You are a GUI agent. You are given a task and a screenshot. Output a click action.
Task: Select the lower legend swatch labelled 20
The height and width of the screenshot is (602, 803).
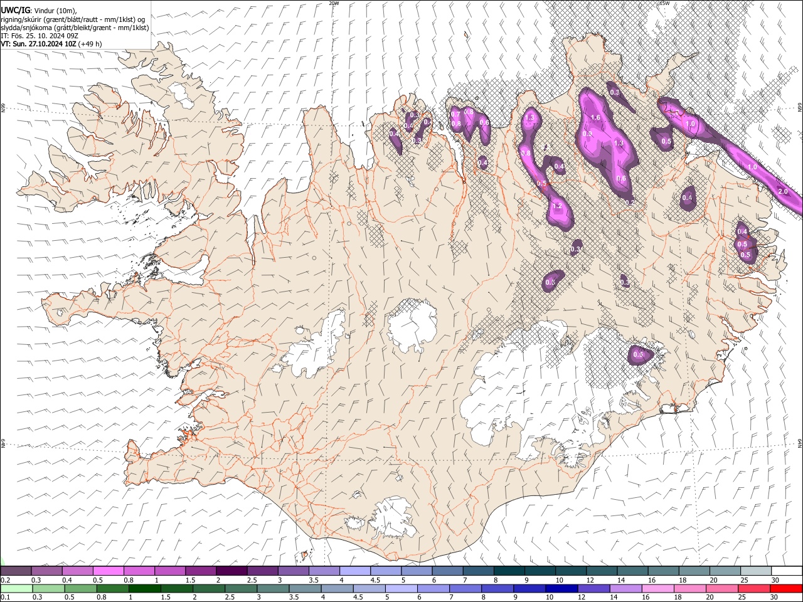tap(721, 588)
